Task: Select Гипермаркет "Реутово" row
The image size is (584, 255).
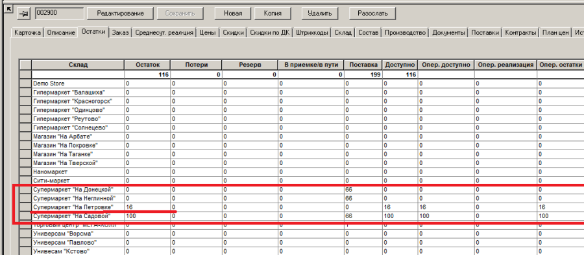Action: pos(302,119)
